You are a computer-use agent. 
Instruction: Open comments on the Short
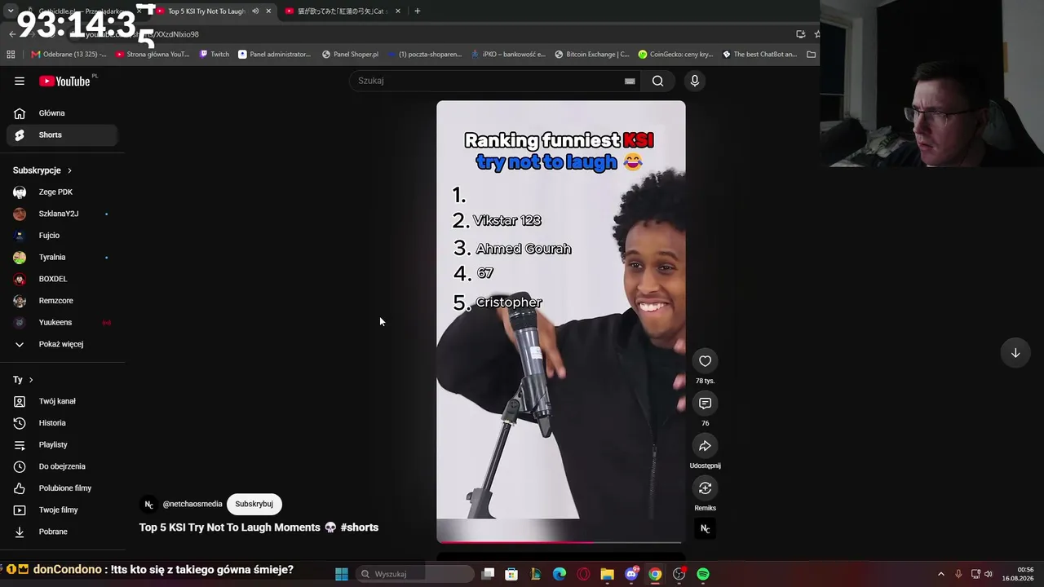[705, 404]
